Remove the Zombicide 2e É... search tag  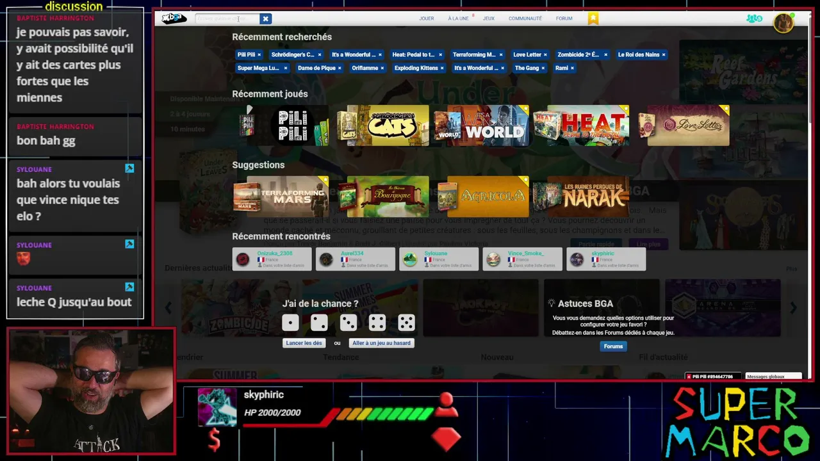[605, 55]
